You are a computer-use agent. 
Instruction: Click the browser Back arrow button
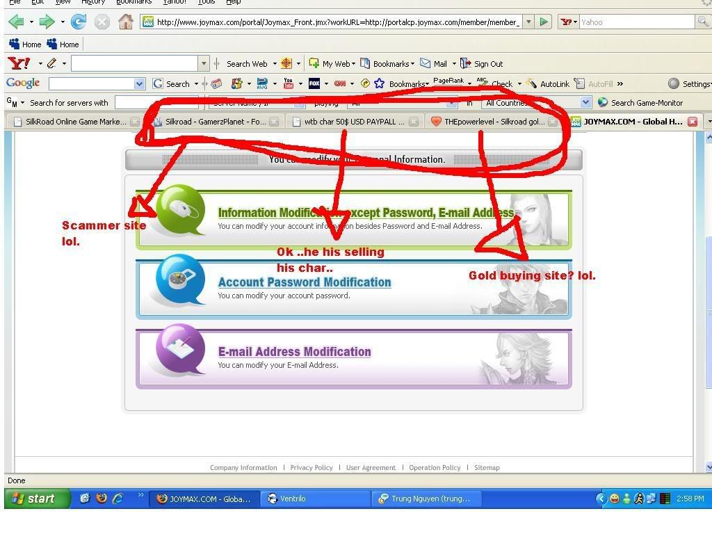(15, 22)
